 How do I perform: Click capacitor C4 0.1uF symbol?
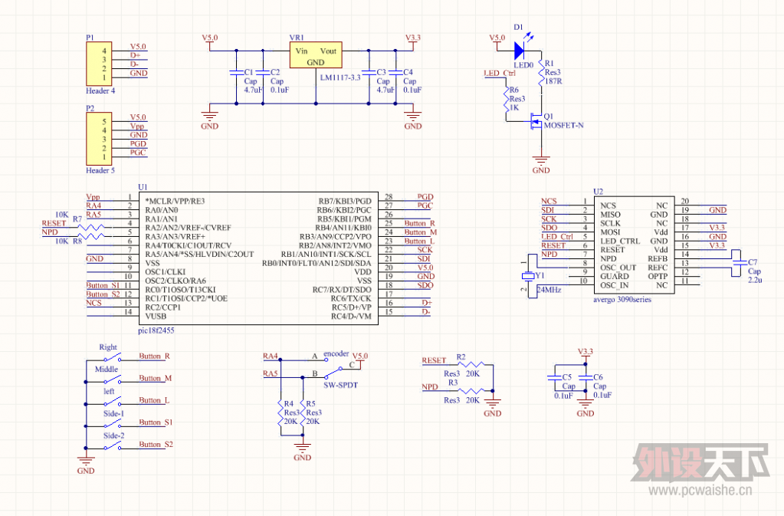point(395,73)
